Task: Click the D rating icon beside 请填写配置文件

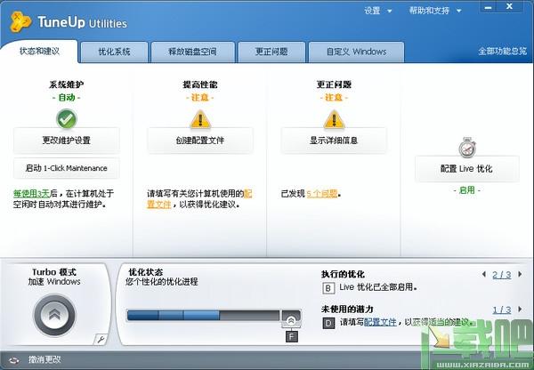Action: [x=328, y=323]
